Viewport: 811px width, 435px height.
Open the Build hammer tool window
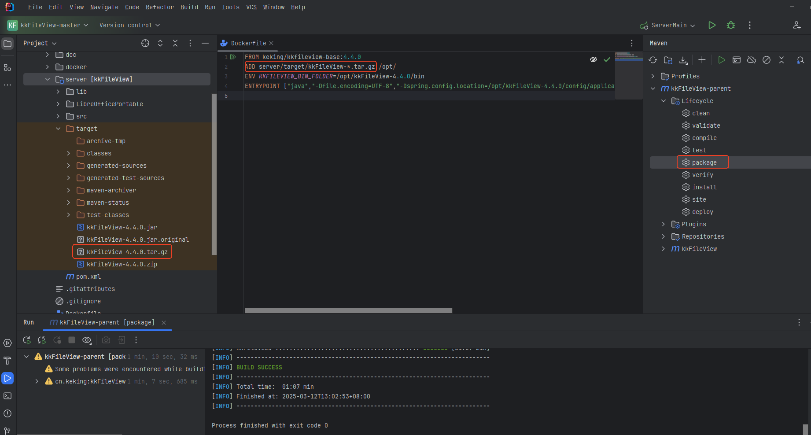click(7, 361)
